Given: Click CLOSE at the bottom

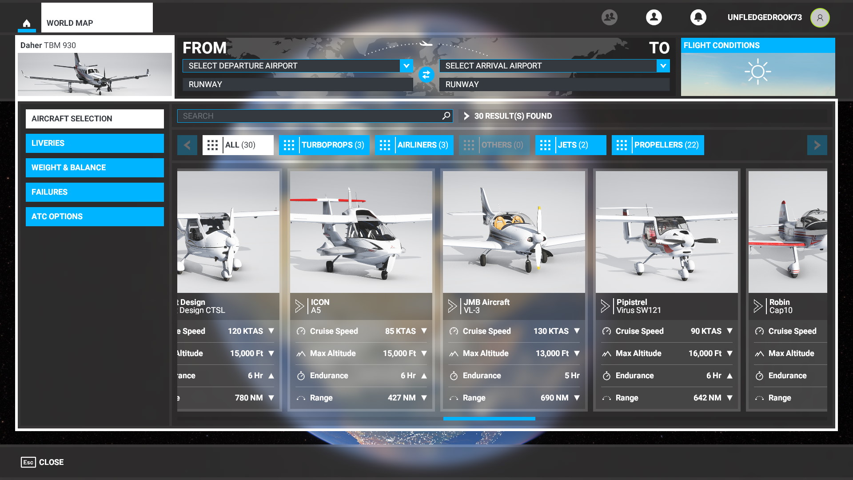Looking at the screenshot, I should coord(51,462).
